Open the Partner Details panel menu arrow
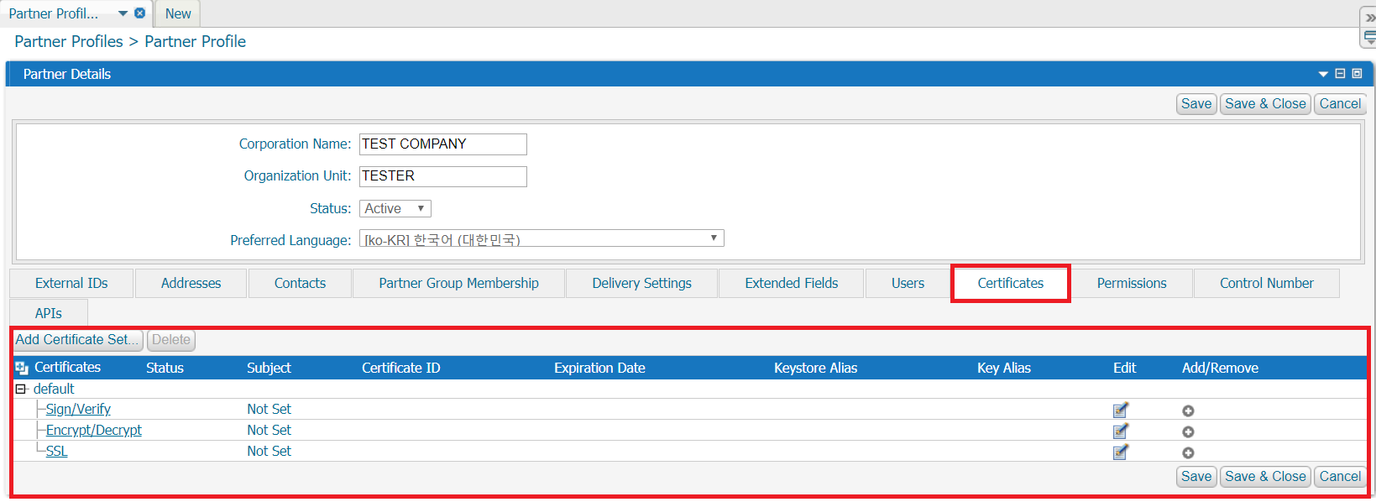The image size is (1376, 502). (x=1323, y=75)
